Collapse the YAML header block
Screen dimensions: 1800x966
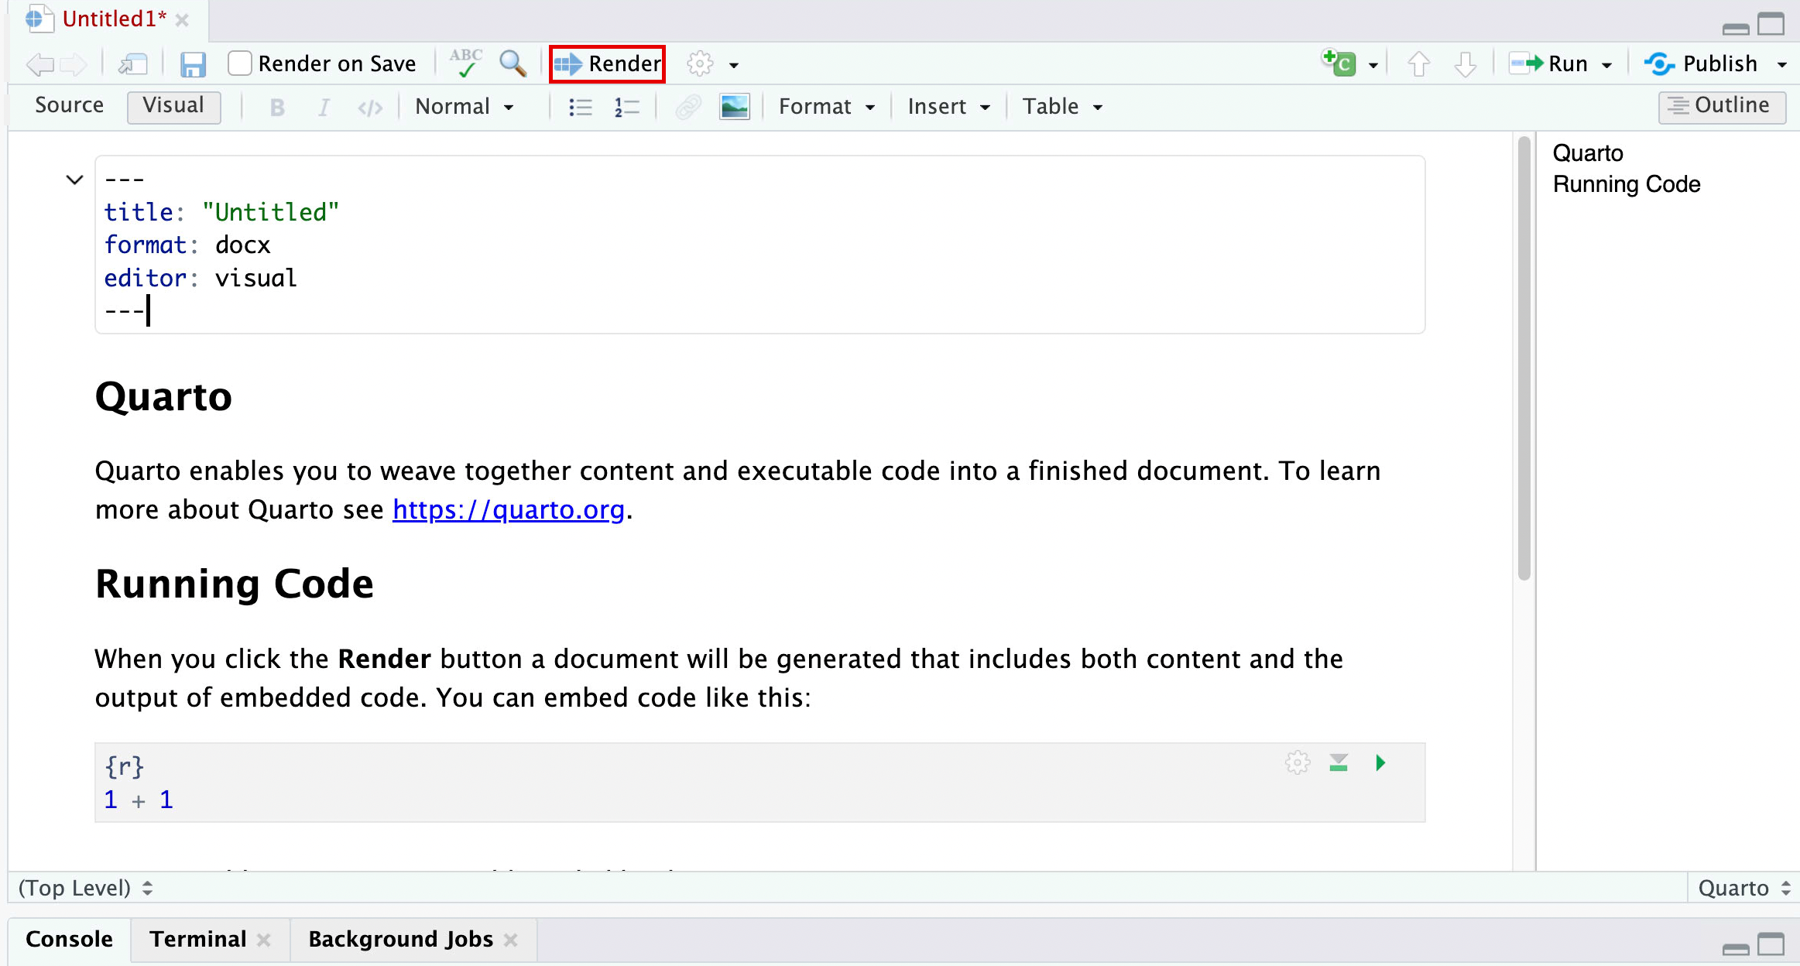74,180
